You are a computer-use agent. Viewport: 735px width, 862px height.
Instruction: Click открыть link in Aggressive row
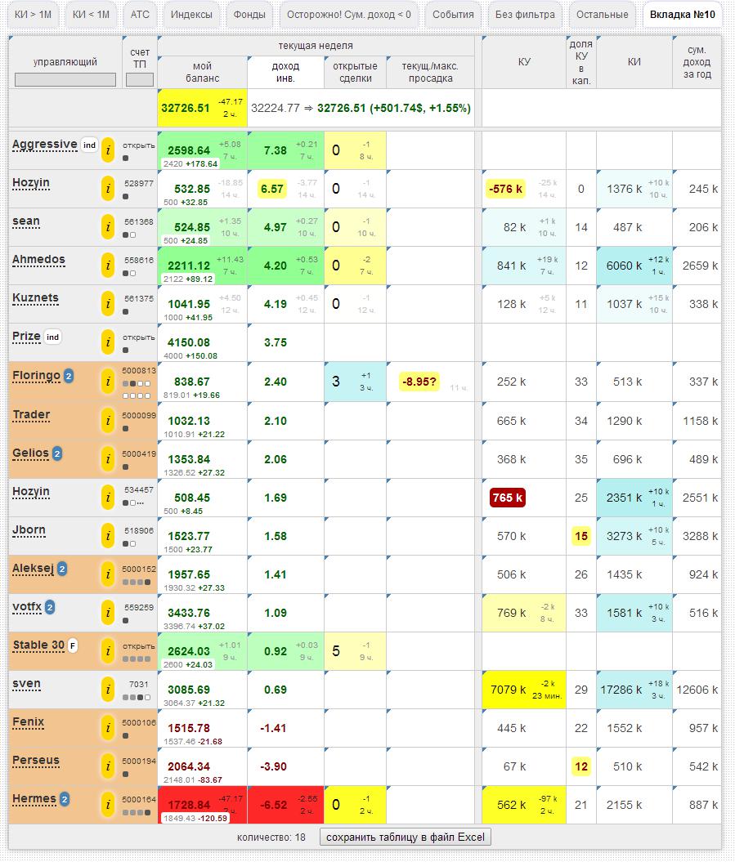click(x=139, y=145)
